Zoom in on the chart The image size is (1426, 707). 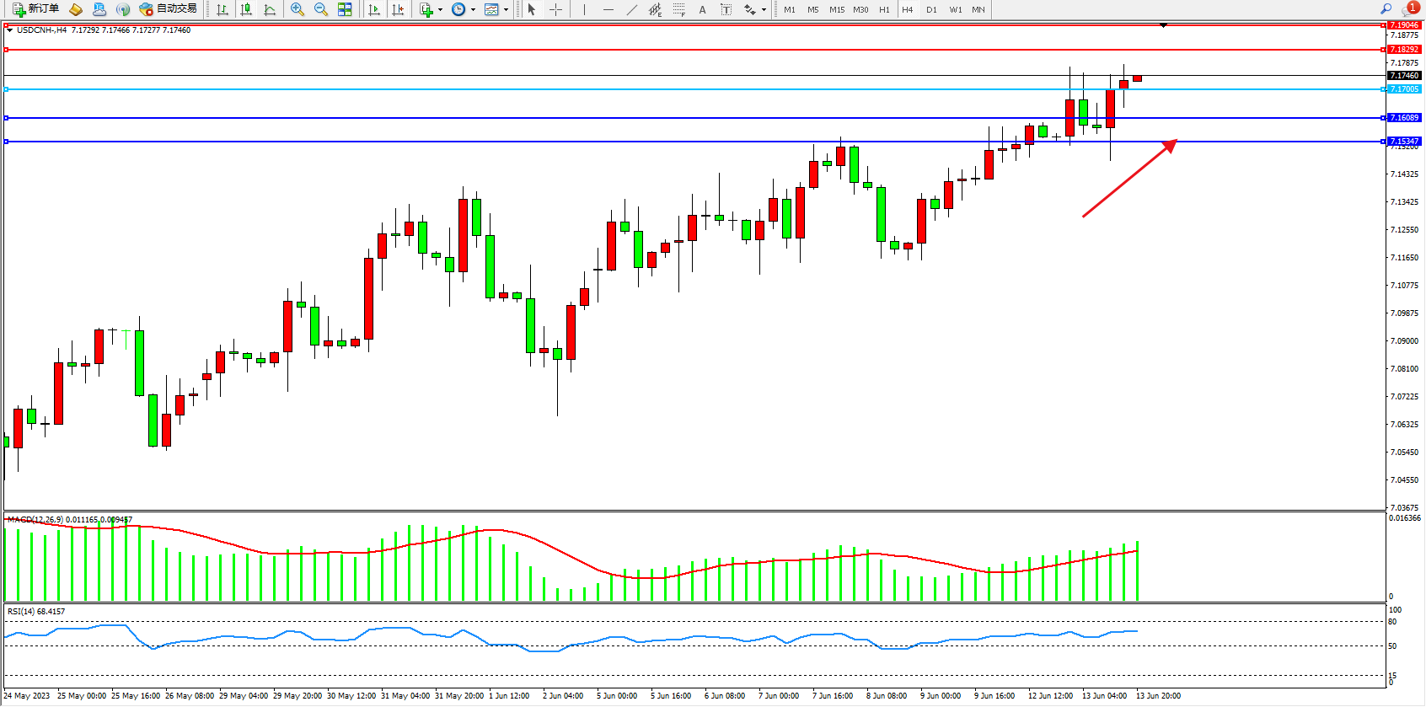pos(298,9)
